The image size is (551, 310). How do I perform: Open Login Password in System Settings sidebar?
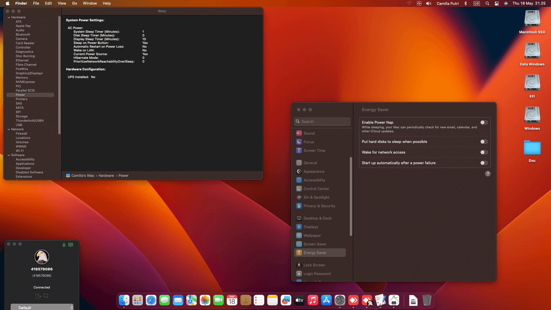click(320, 274)
